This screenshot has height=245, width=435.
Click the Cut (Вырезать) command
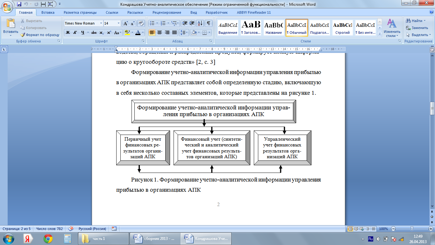[31, 21]
